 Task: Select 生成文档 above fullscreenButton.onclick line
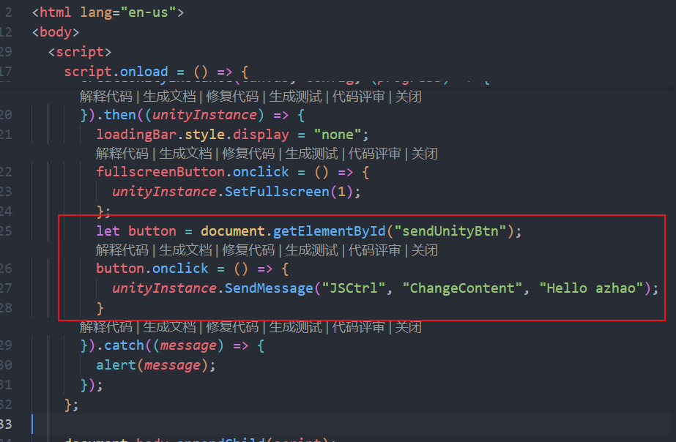185,154
